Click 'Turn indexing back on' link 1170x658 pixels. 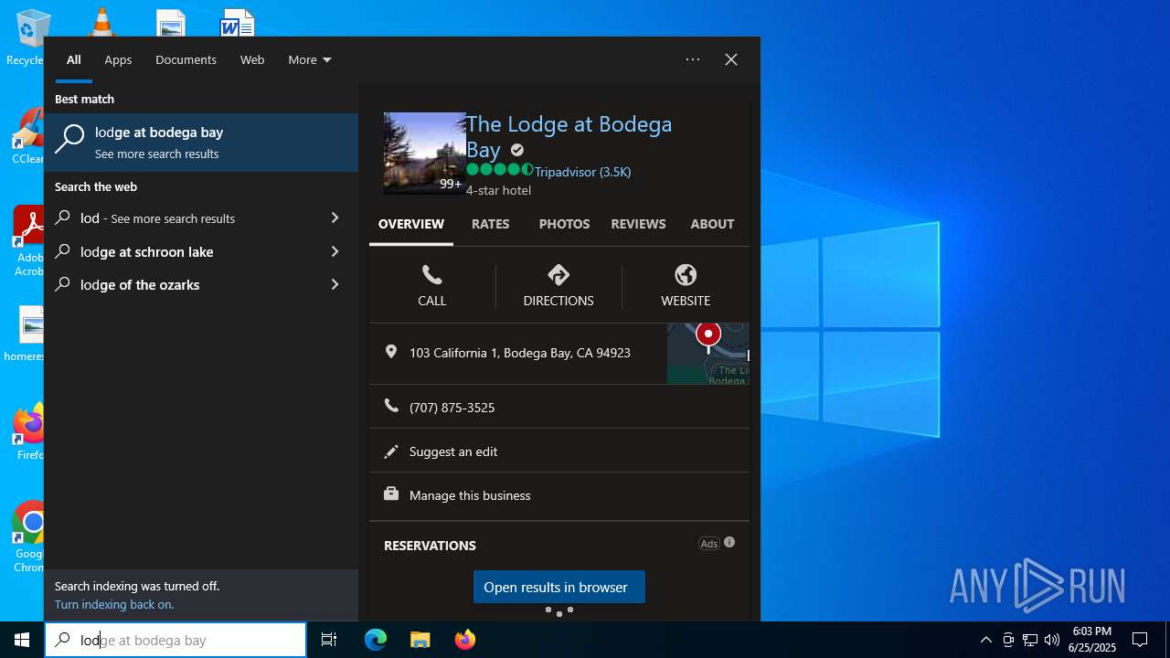click(114, 604)
